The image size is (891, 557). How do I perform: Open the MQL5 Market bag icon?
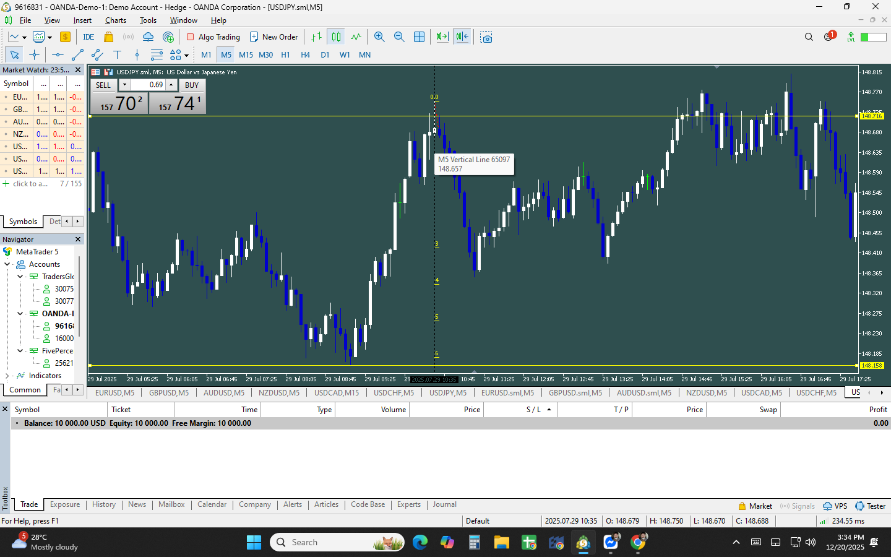click(109, 37)
